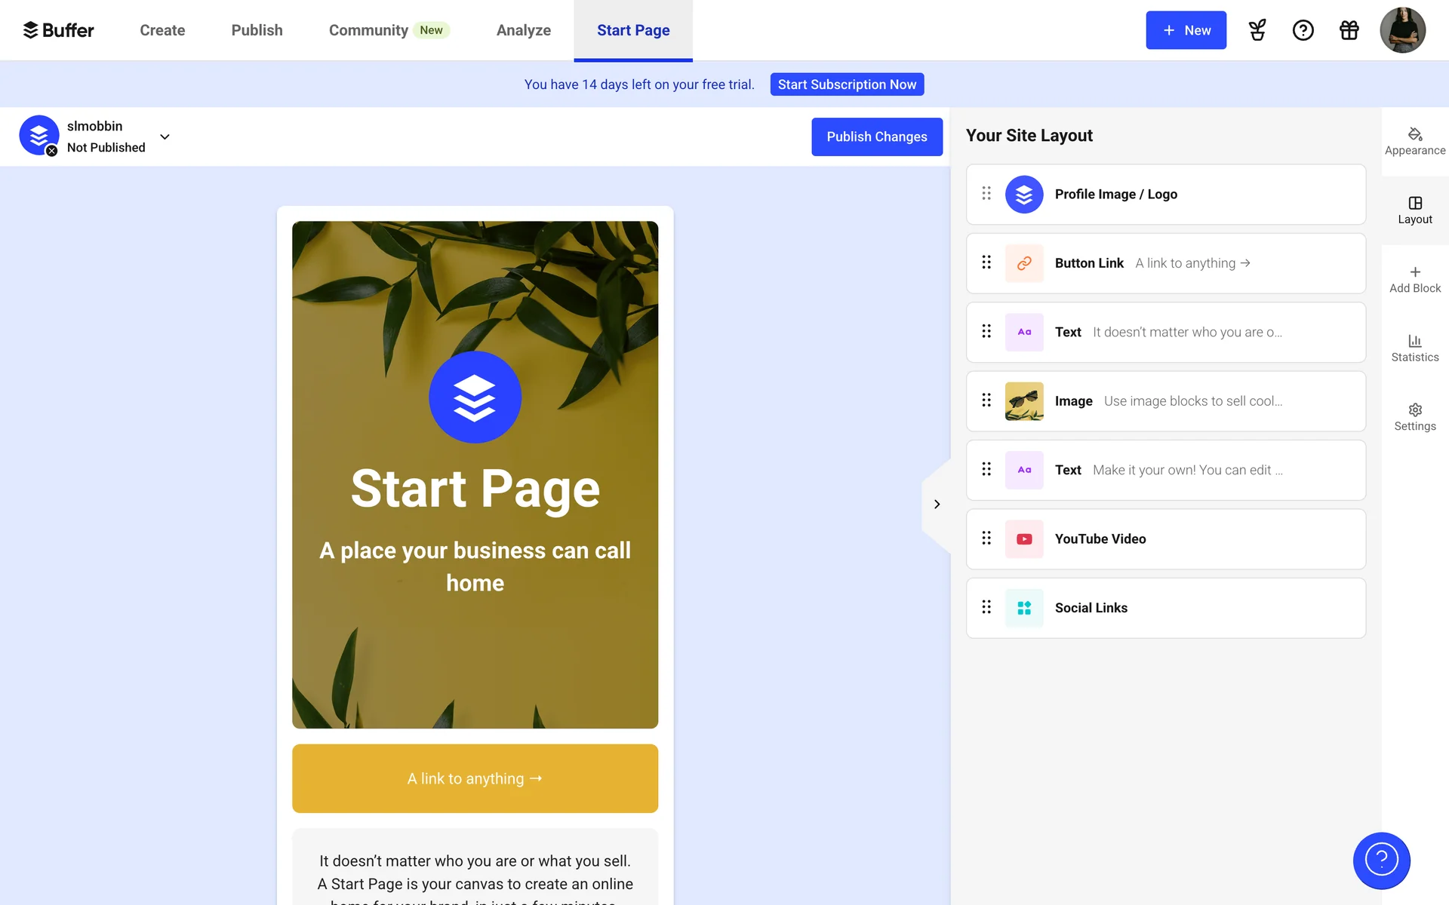Click the drag handle on YouTube Video block
This screenshot has height=905, width=1449.
(x=986, y=538)
